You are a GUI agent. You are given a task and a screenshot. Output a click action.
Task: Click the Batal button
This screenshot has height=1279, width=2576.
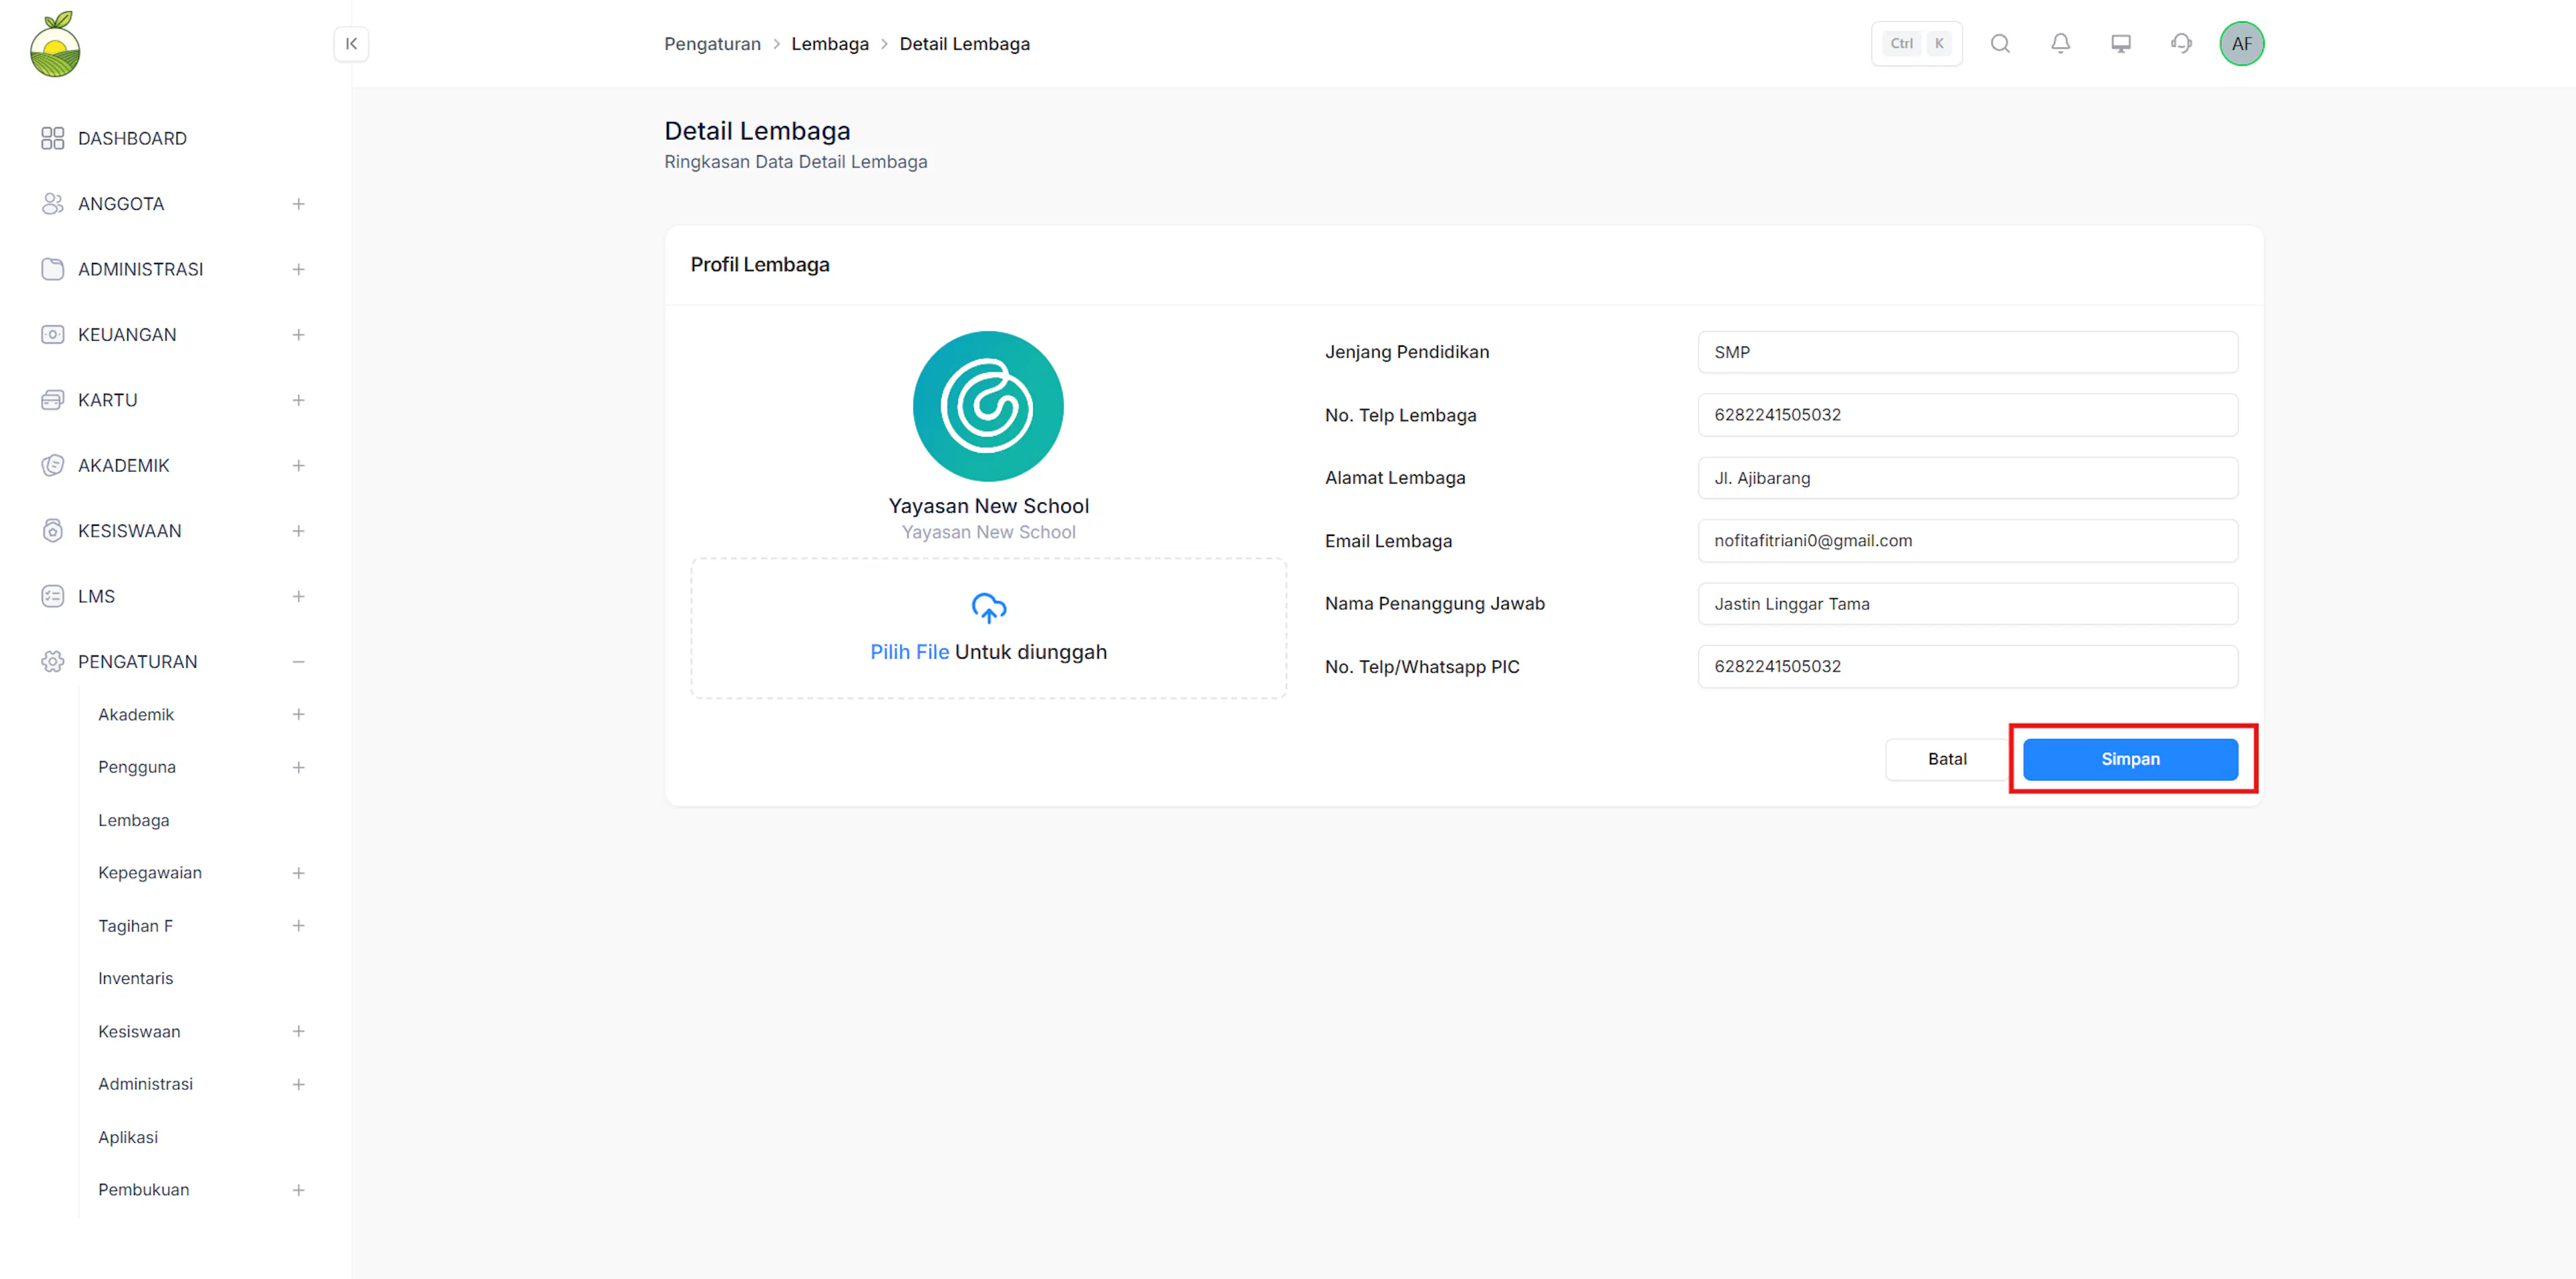coord(1947,759)
